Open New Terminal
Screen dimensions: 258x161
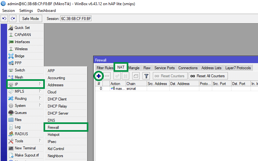(25, 148)
